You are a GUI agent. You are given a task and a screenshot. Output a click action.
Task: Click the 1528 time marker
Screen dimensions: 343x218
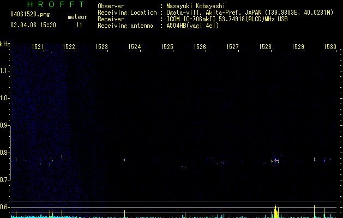click(265, 47)
